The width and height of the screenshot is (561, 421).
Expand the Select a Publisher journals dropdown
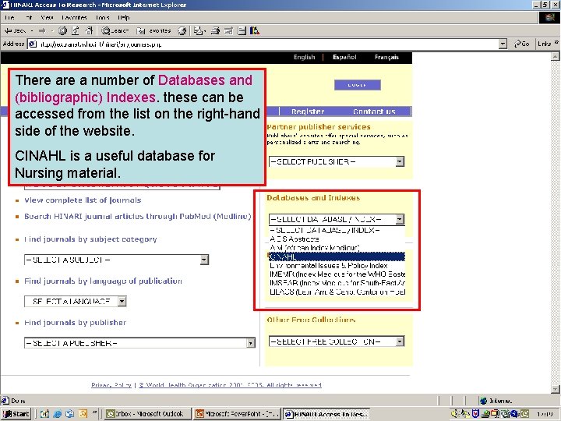point(250,343)
